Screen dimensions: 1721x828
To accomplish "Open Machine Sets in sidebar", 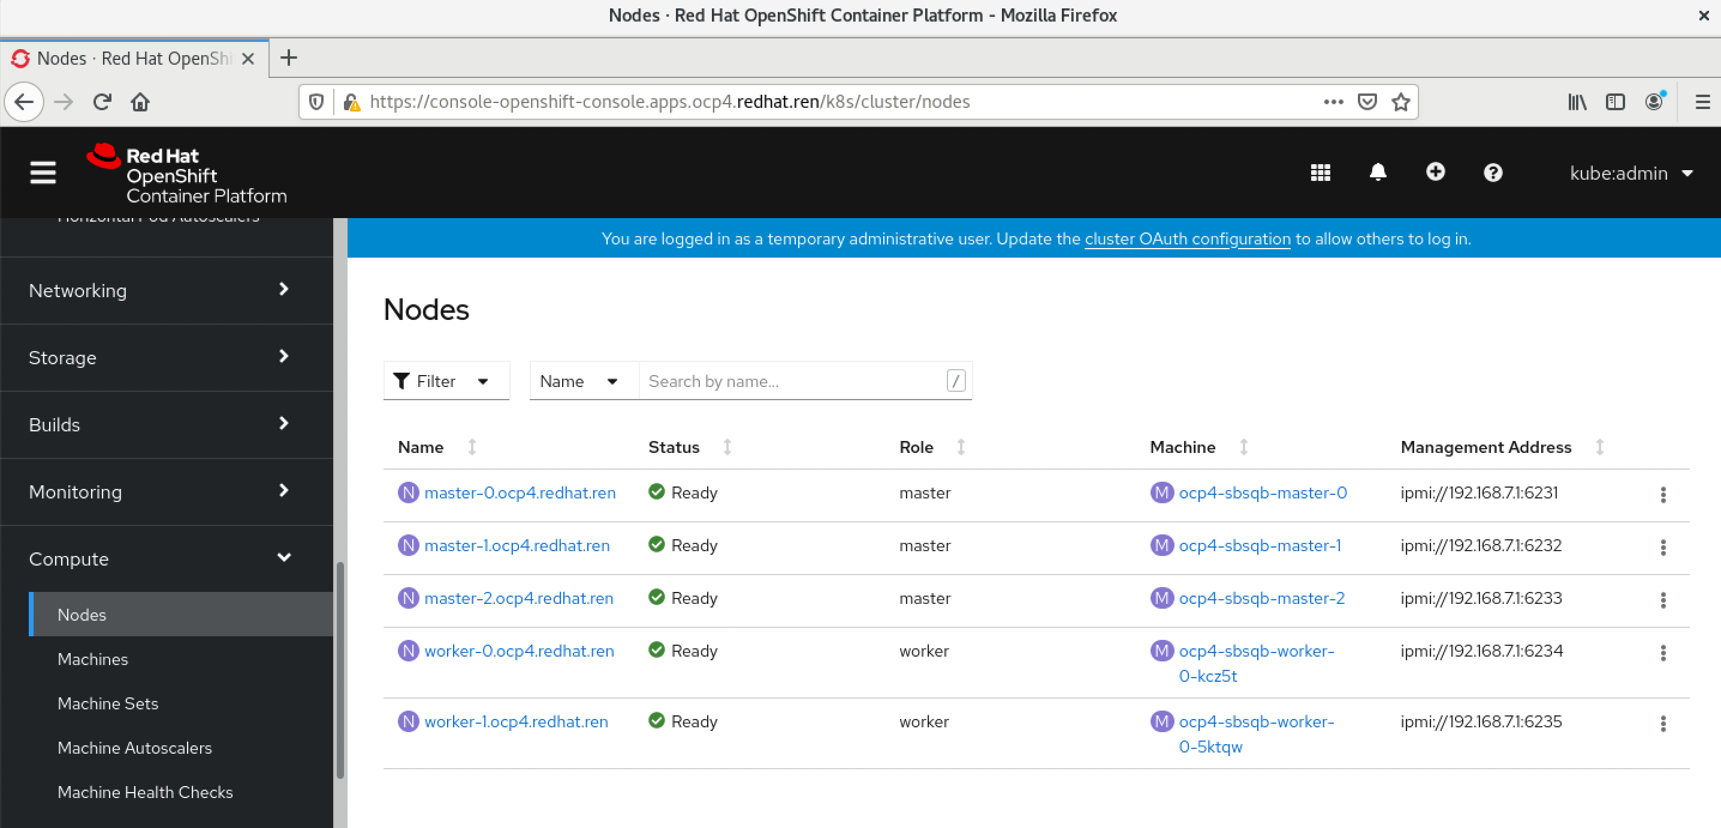I will click(108, 703).
